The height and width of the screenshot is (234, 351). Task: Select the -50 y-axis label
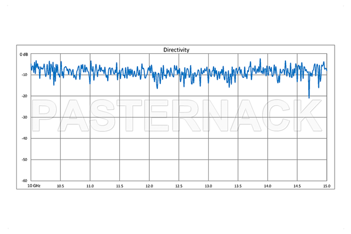25,159
